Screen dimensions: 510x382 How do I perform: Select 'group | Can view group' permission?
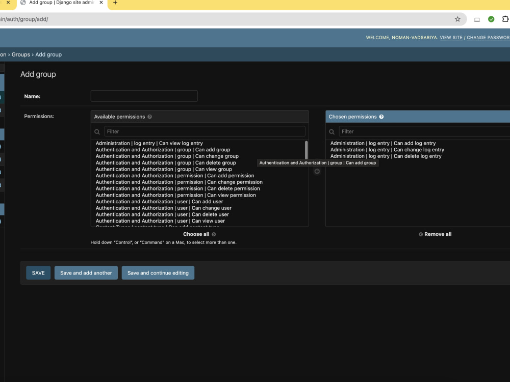pyautogui.click(x=164, y=169)
